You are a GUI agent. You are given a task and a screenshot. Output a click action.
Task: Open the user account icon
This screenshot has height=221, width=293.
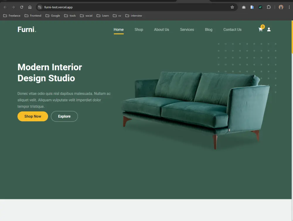(269, 30)
